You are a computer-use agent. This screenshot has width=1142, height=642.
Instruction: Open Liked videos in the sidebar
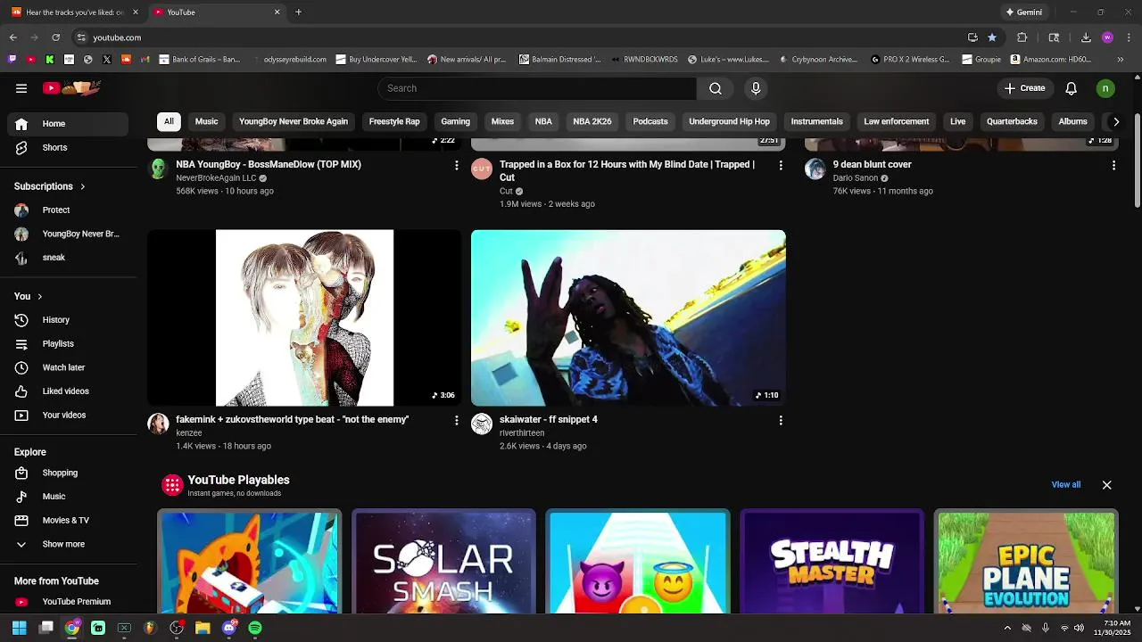point(69,391)
